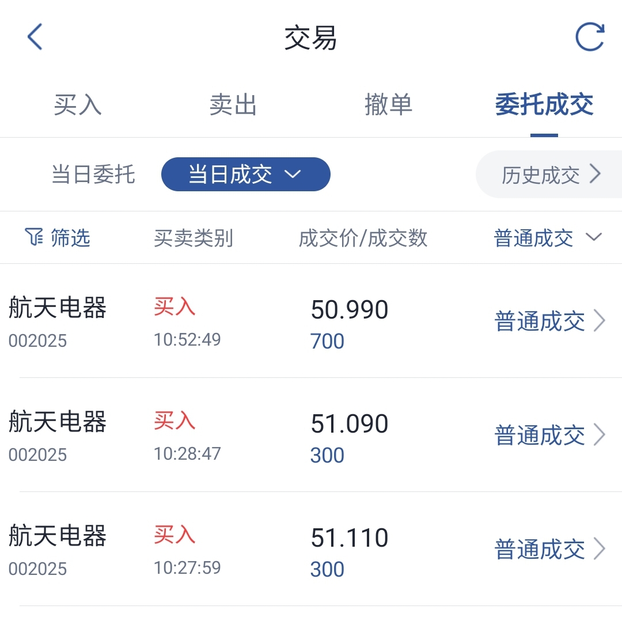Open the detail chevron for the 10:27:59 trade
Screen dimensions: 622x617
[x=600, y=549]
